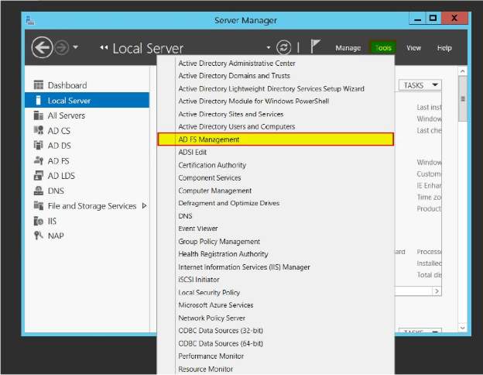Open the TASKS dropdown at top right
The image size is (483, 375).
tap(420, 85)
